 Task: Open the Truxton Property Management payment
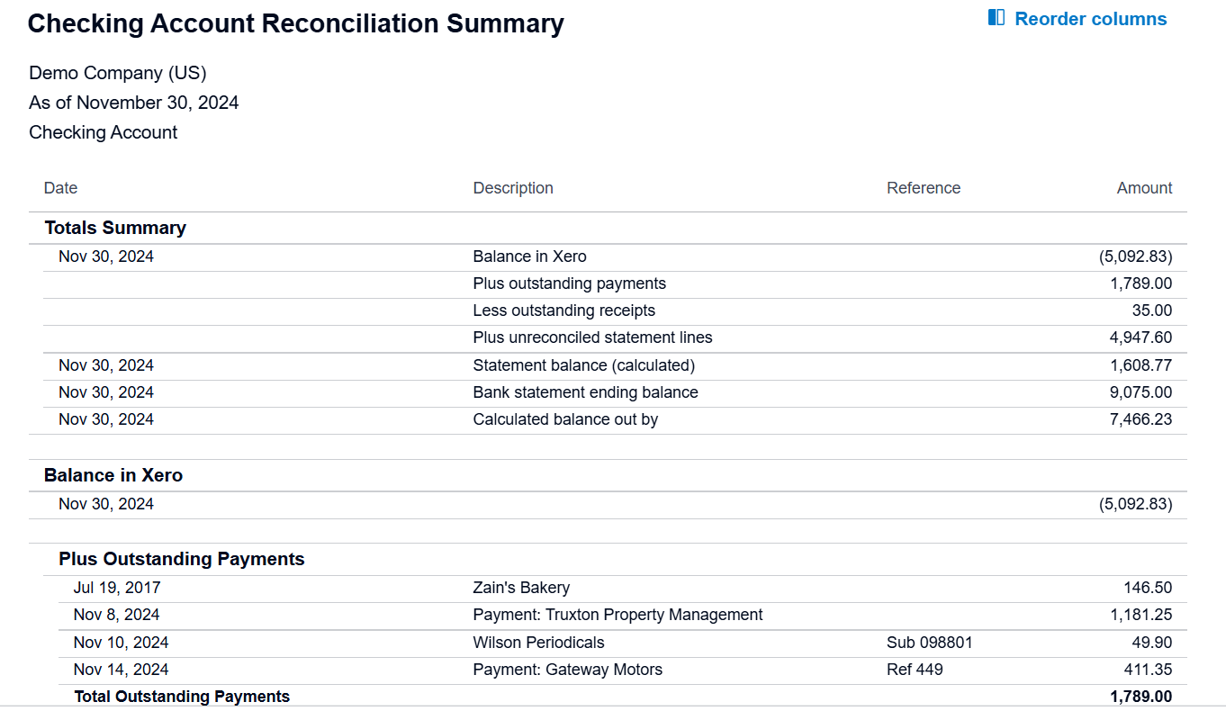[x=618, y=614]
